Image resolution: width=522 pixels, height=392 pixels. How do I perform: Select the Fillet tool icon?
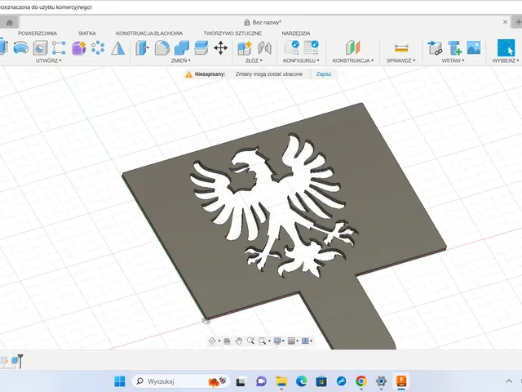[162, 47]
